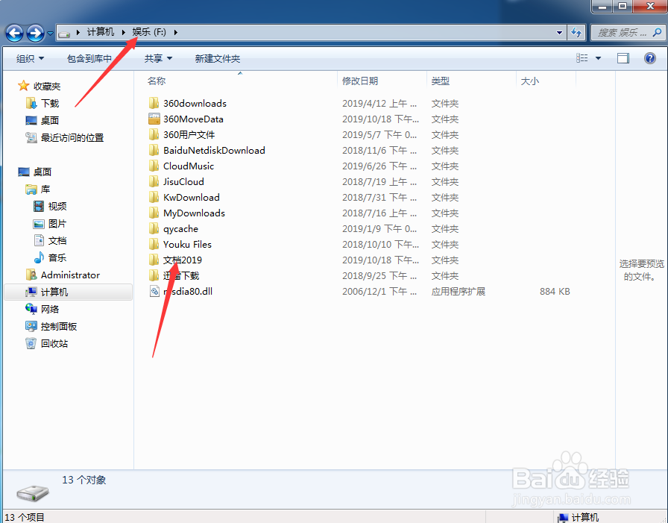Select the 迅雷下载 folder icon
668x523 pixels.
click(154, 276)
